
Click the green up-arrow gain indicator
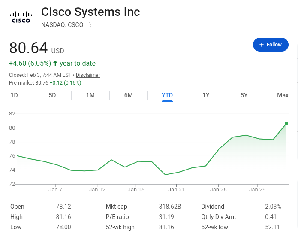(55, 63)
